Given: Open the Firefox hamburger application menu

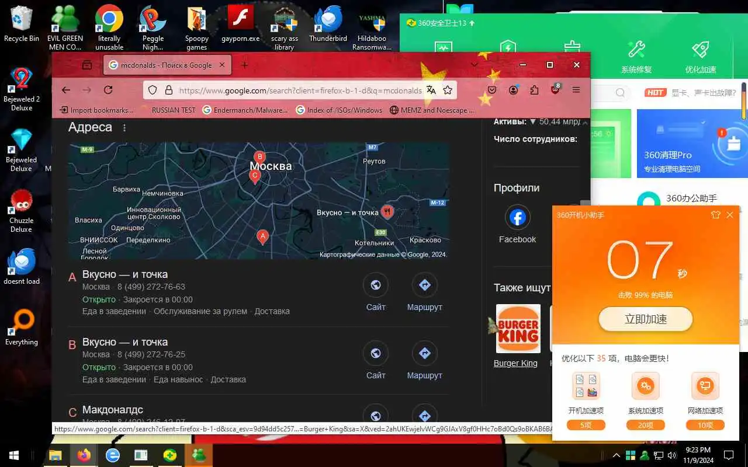Looking at the screenshot, I should 576,90.
